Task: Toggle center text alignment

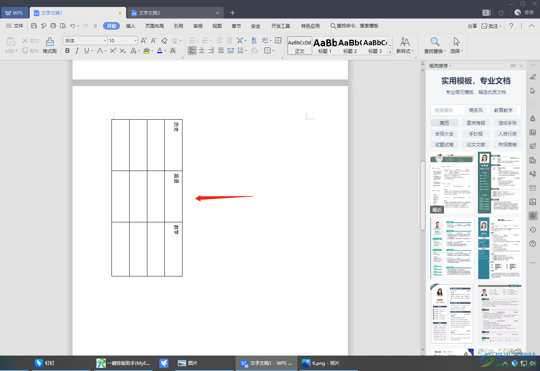Action: pos(202,51)
